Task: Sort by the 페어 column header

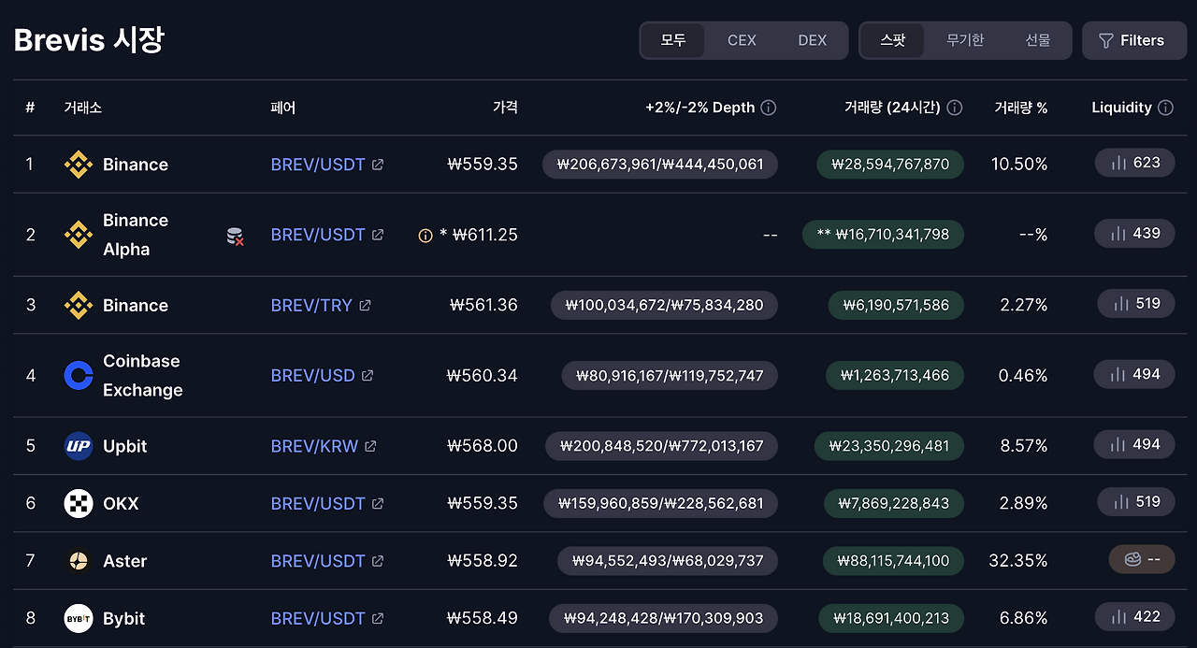Action: coord(282,108)
